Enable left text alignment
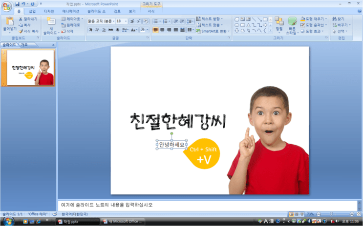Screen dimensions: 363x226 pyautogui.click(x=155, y=30)
